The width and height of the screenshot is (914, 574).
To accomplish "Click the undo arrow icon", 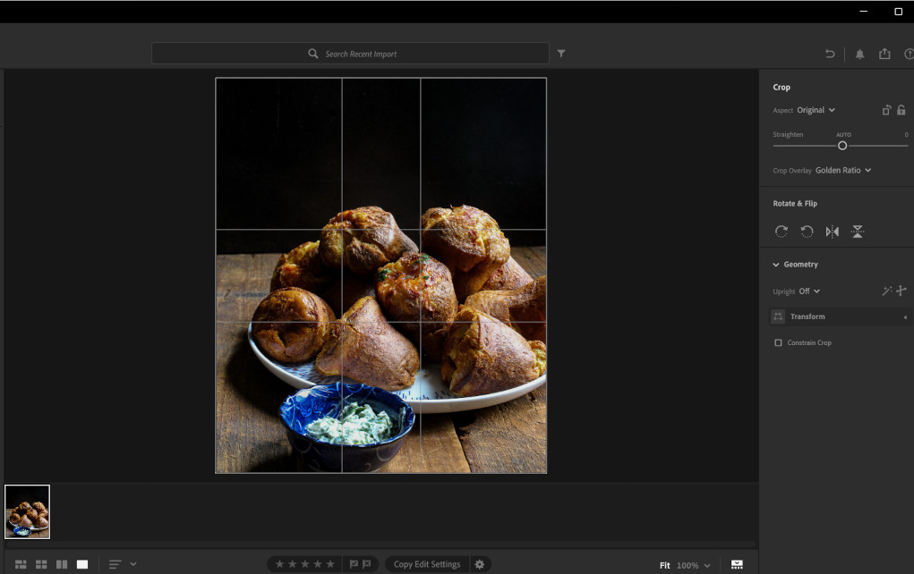I will [830, 54].
